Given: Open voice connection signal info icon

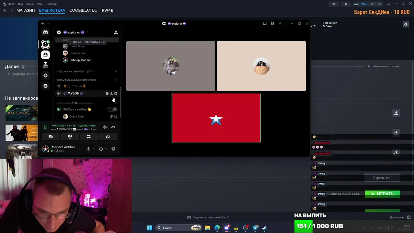Looking at the screenshot, I should 45,127.
